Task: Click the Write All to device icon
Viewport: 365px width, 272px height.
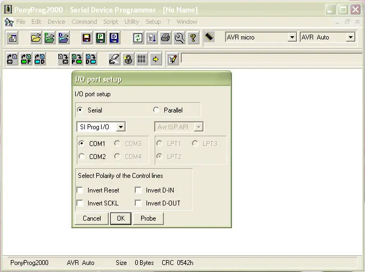Action: pos(63,59)
